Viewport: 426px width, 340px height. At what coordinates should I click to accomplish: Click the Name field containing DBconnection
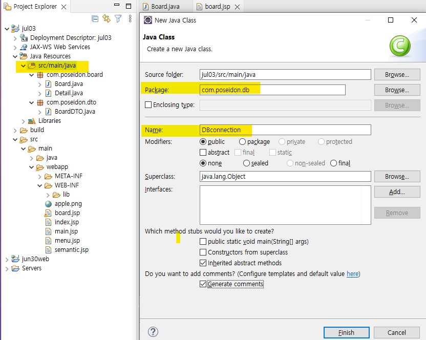(285, 130)
